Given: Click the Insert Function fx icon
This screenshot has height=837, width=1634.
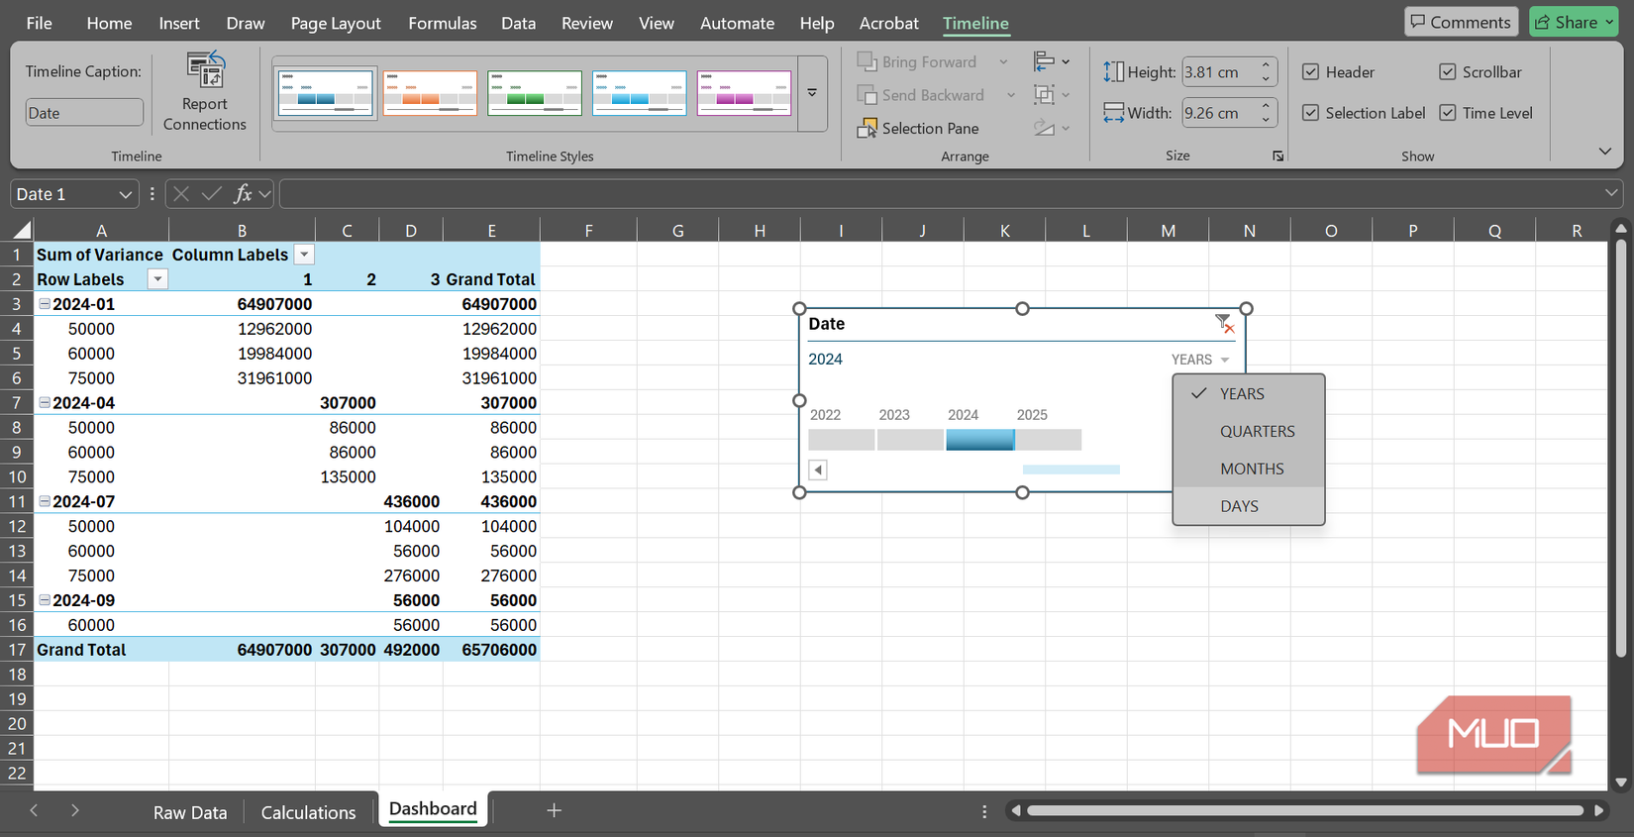Looking at the screenshot, I should click(x=243, y=194).
